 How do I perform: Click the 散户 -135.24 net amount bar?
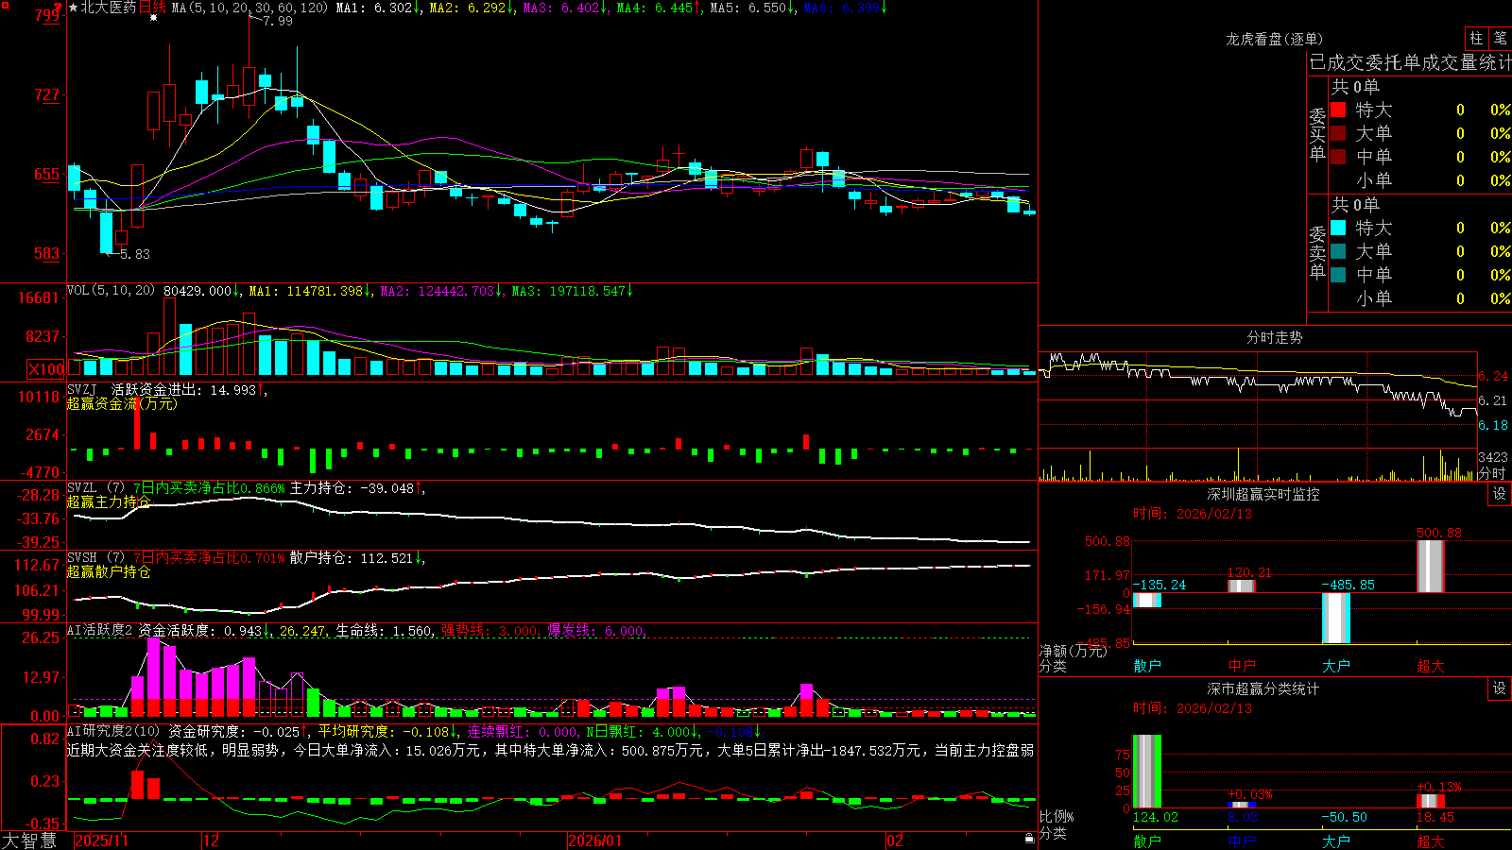tap(1147, 600)
